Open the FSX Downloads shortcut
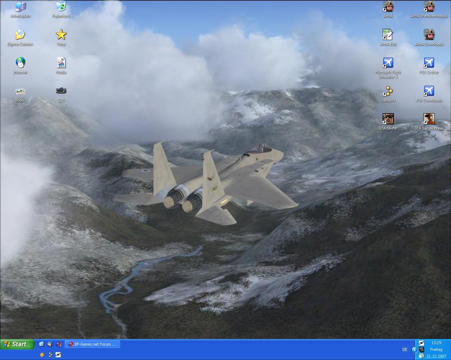Viewport: 451px width, 360px height. coord(429,91)
